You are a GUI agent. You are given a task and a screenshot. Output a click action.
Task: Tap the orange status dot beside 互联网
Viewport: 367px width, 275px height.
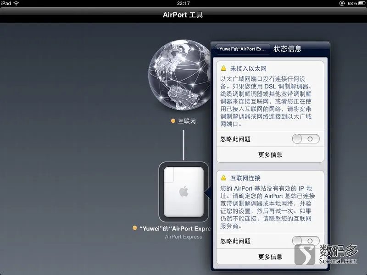(173, 121)
